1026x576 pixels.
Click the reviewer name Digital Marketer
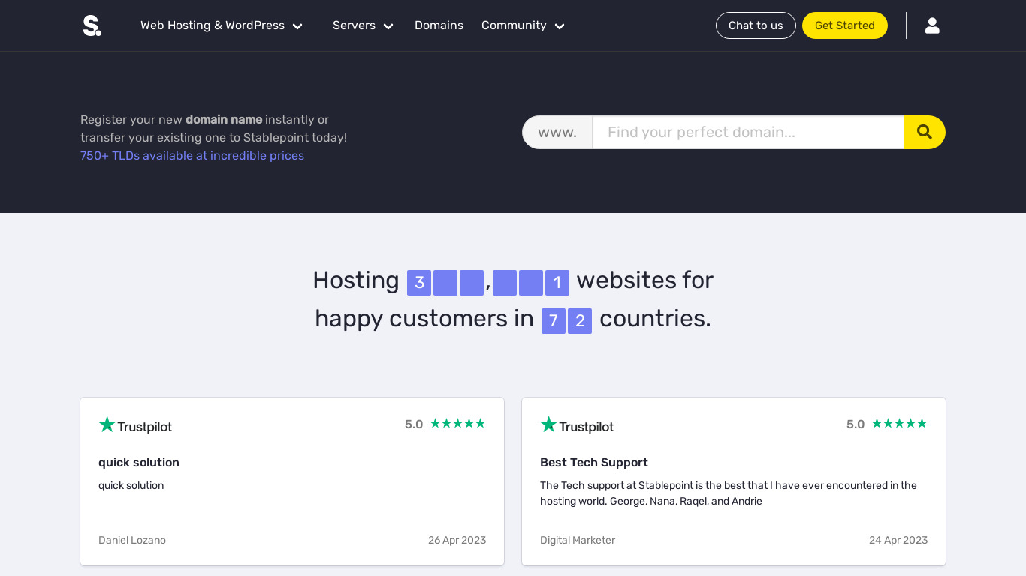click(578, 540)
